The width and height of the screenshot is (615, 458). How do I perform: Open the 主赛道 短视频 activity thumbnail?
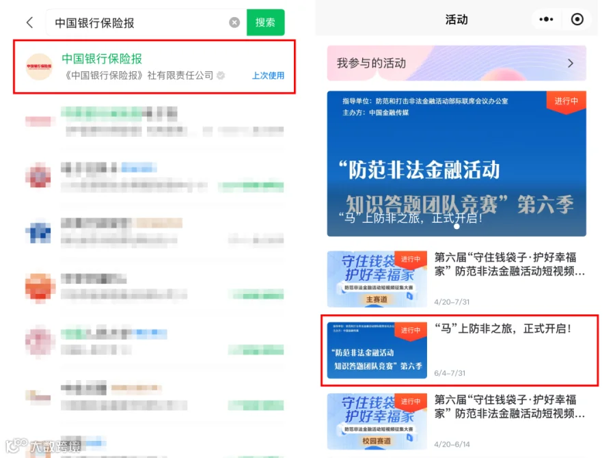377,279
